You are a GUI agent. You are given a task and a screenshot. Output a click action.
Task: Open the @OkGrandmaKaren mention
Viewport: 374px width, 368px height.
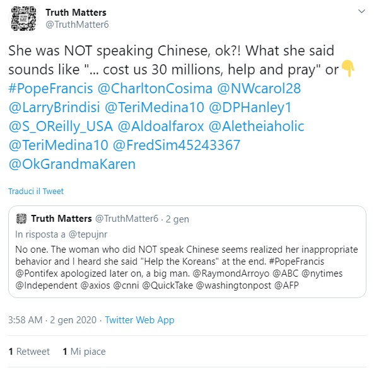pos(72,164)
